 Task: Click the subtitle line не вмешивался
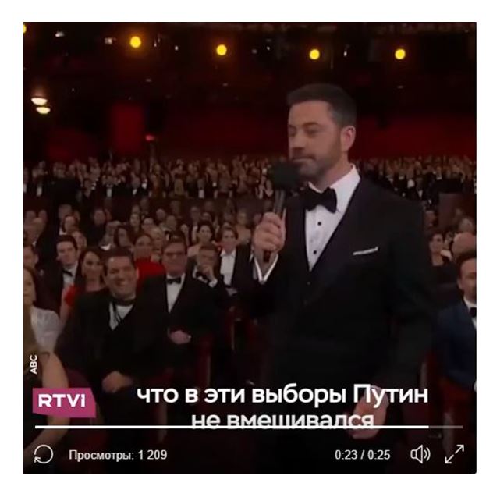[282, 419]
